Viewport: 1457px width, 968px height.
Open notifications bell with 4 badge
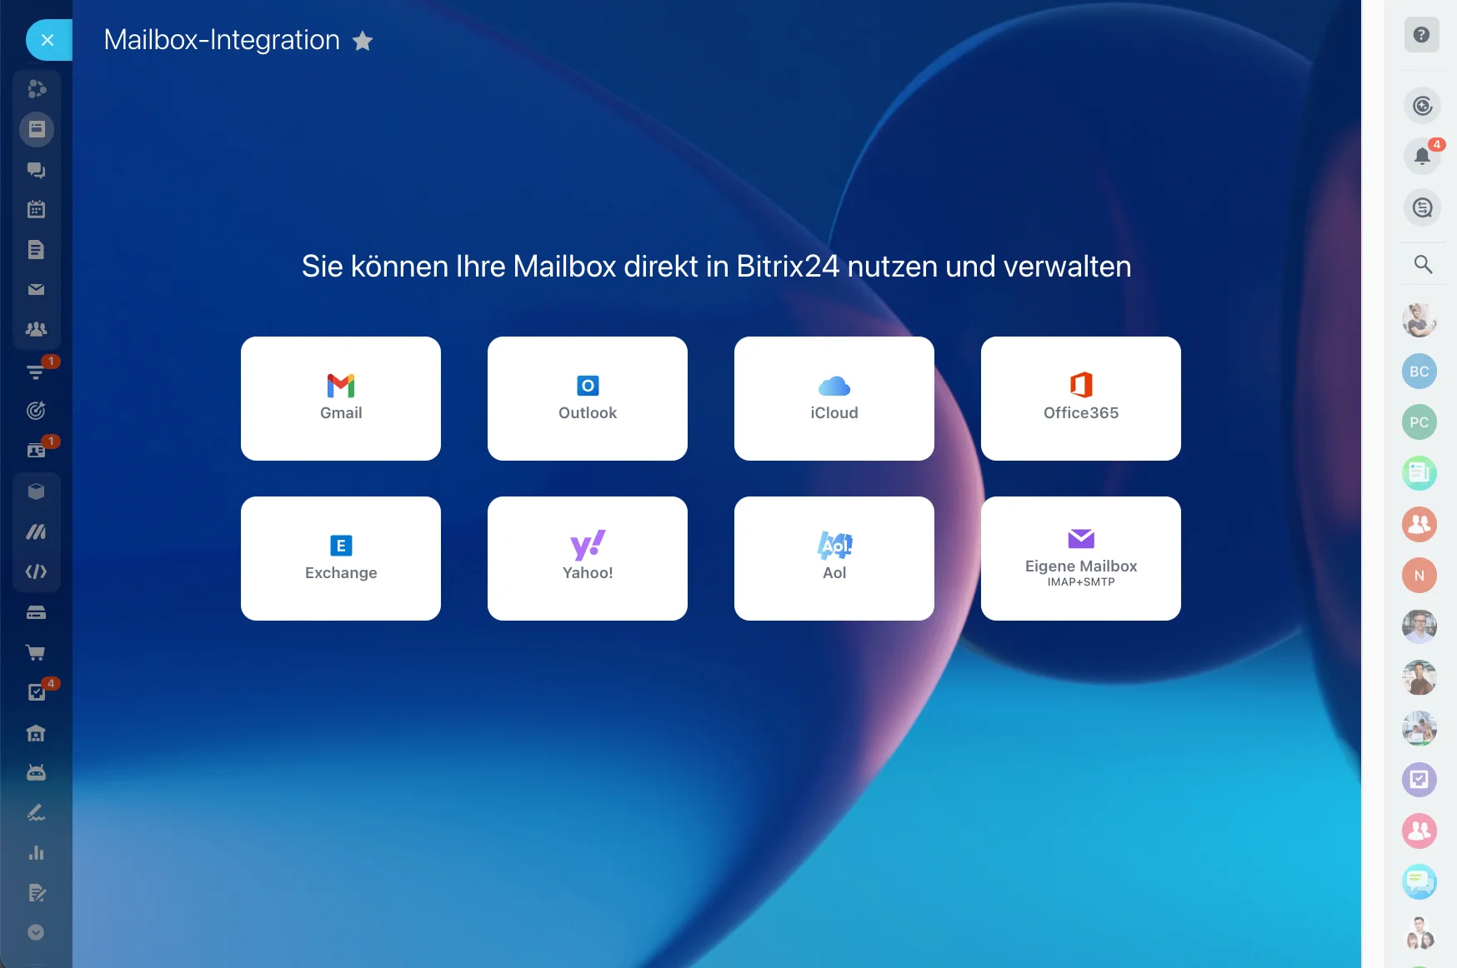(x=1421, y=156)
